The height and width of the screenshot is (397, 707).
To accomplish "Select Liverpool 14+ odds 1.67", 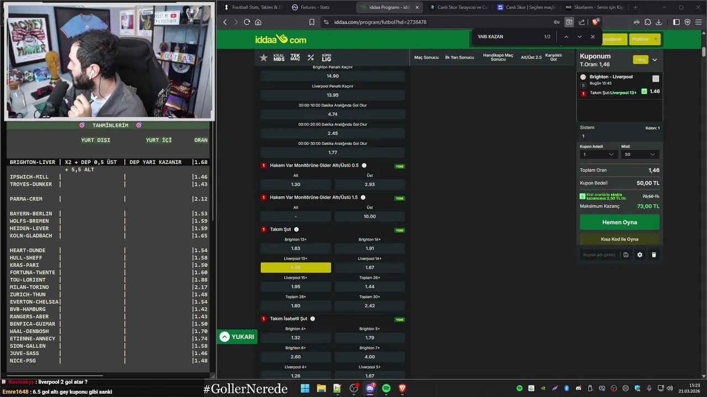I will [x=370, y=267].
